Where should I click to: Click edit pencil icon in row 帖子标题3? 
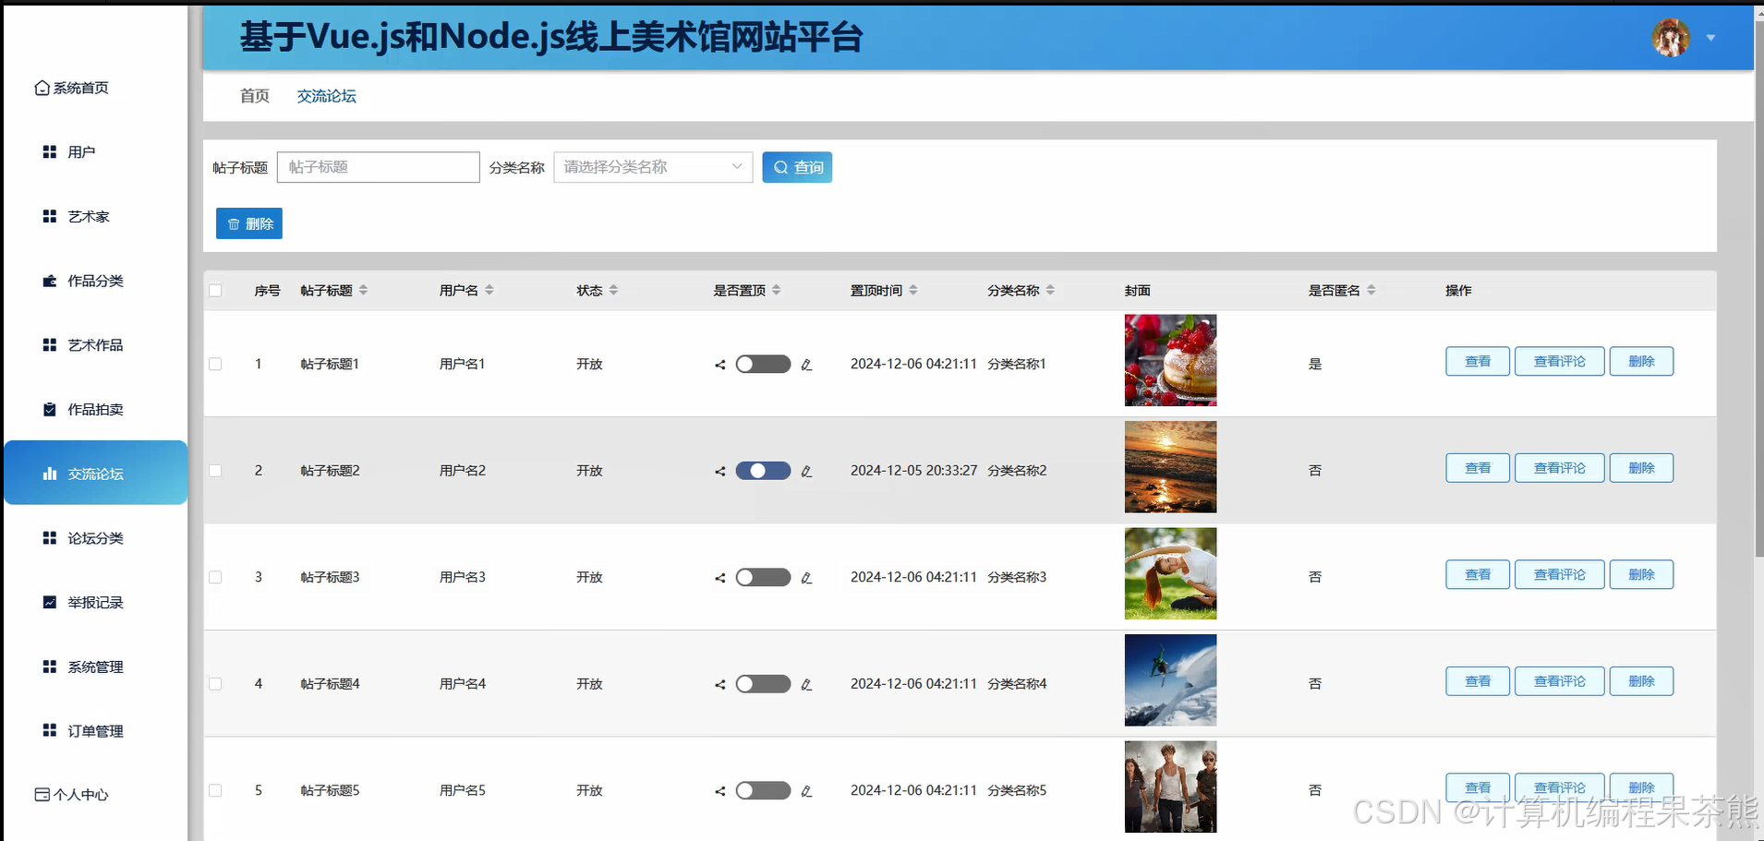click(x=806, y=578)
